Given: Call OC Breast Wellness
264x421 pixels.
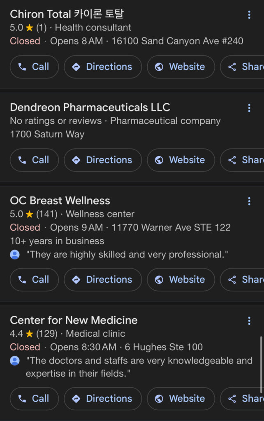Looking at the screenshot, I should (34, 280).
